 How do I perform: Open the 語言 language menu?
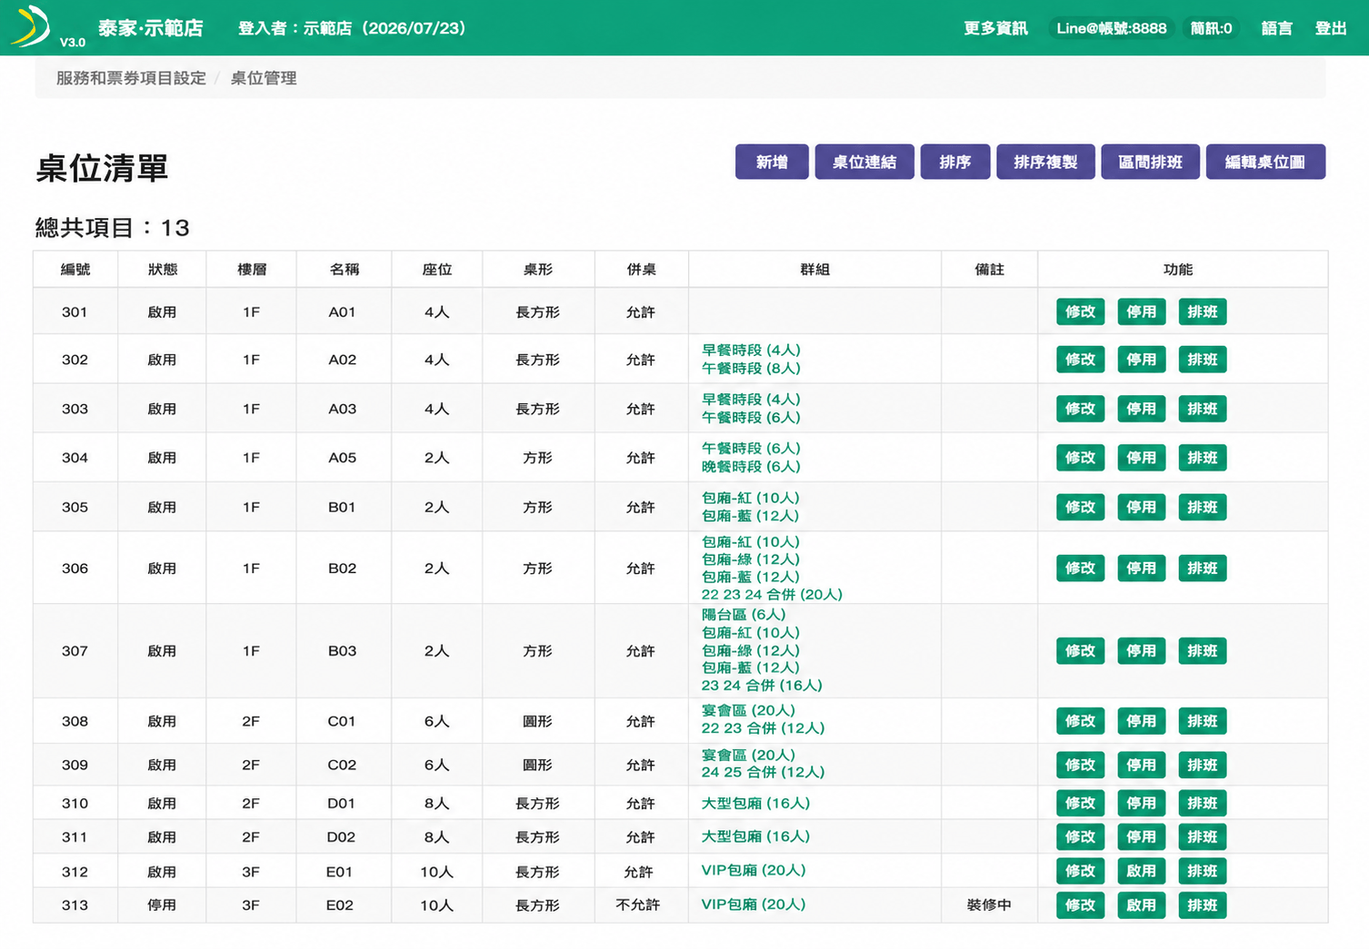pos(1276,28)
